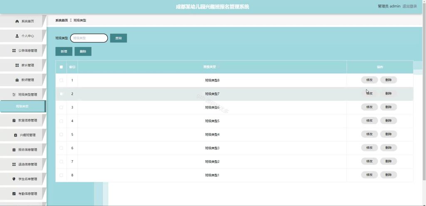The image size is (426, 206).
Task: Open 学生名单管理 in the sidebar
Action: (x=23, y=179)
